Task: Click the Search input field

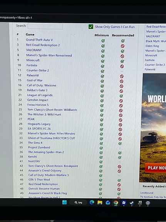Action: point(45,26)
